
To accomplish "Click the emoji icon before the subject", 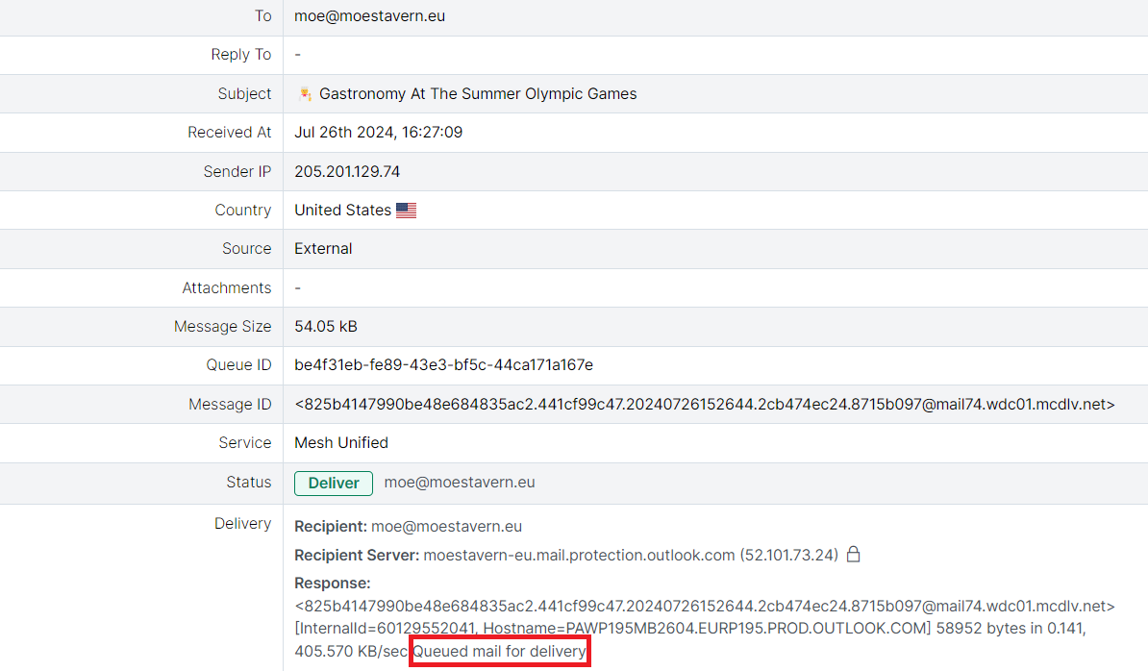I will tap(305, 93).
